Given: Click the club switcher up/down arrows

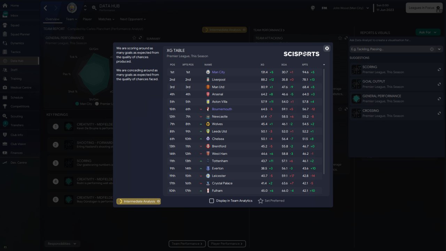Looking at the screenshot, I should [x=85, y=8].
